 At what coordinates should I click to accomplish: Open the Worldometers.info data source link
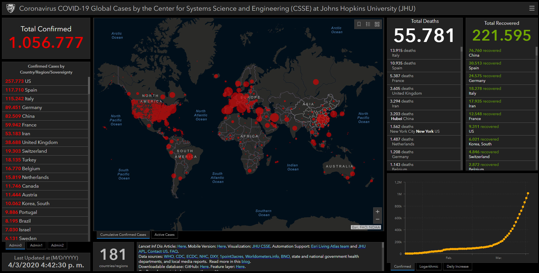coord(262,256)
